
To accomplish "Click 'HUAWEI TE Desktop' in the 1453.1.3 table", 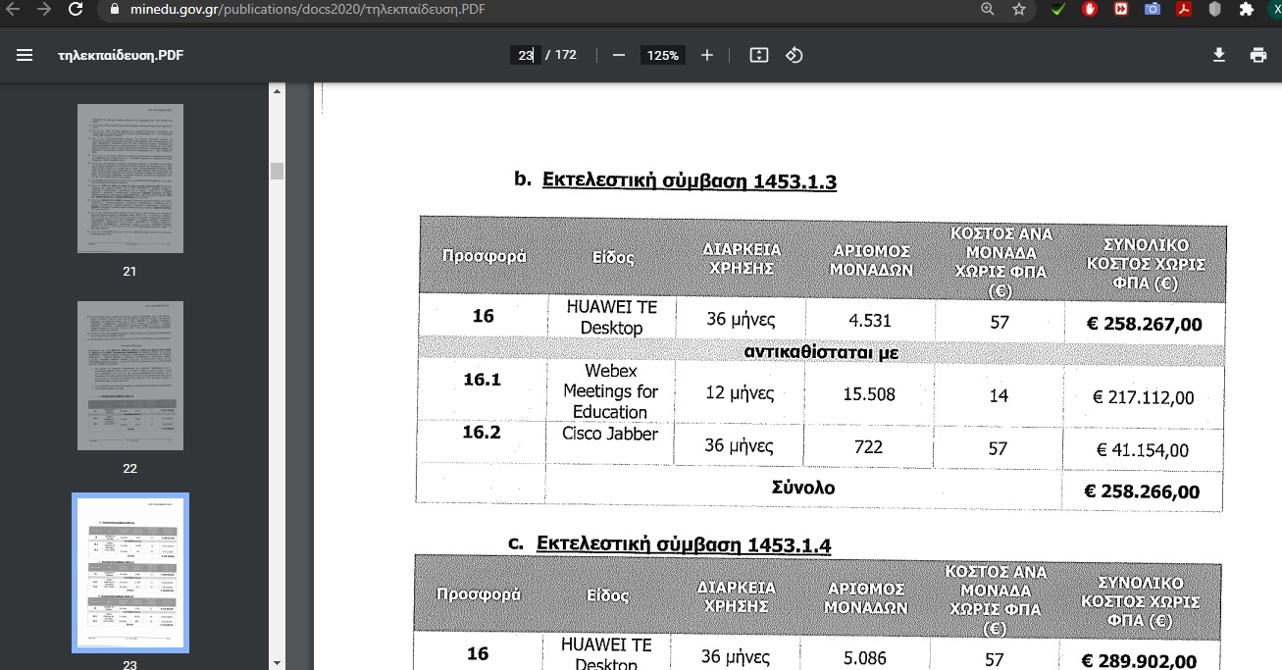I will [x=612, y=317].
